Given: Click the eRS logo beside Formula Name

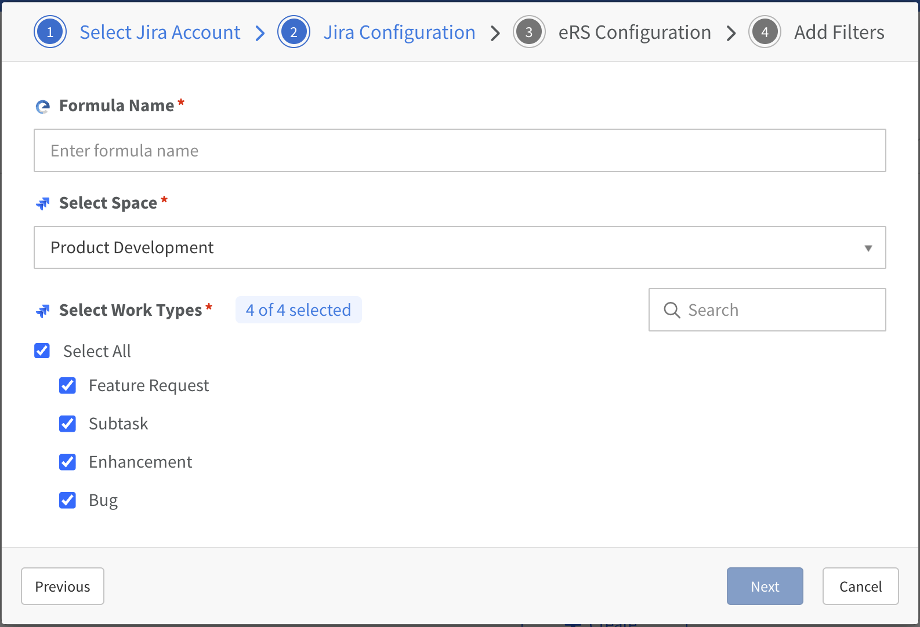Looking at the screenshot, I should tap(43, 107).
